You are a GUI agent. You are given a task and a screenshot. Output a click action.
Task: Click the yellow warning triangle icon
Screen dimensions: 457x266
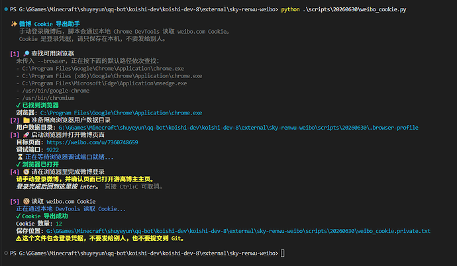(x=19, y=238)
